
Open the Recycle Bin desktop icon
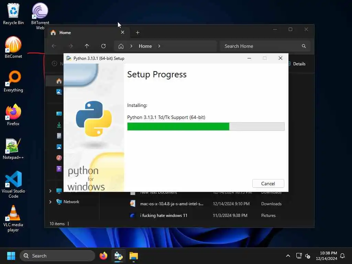point(13,14)
